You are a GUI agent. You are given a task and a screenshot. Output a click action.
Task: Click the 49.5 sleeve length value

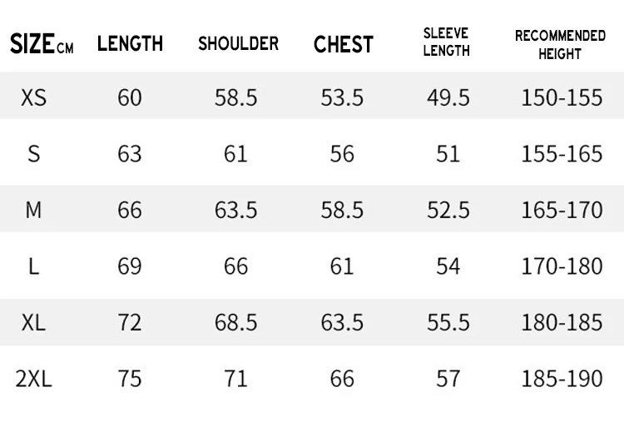[448, 97]
